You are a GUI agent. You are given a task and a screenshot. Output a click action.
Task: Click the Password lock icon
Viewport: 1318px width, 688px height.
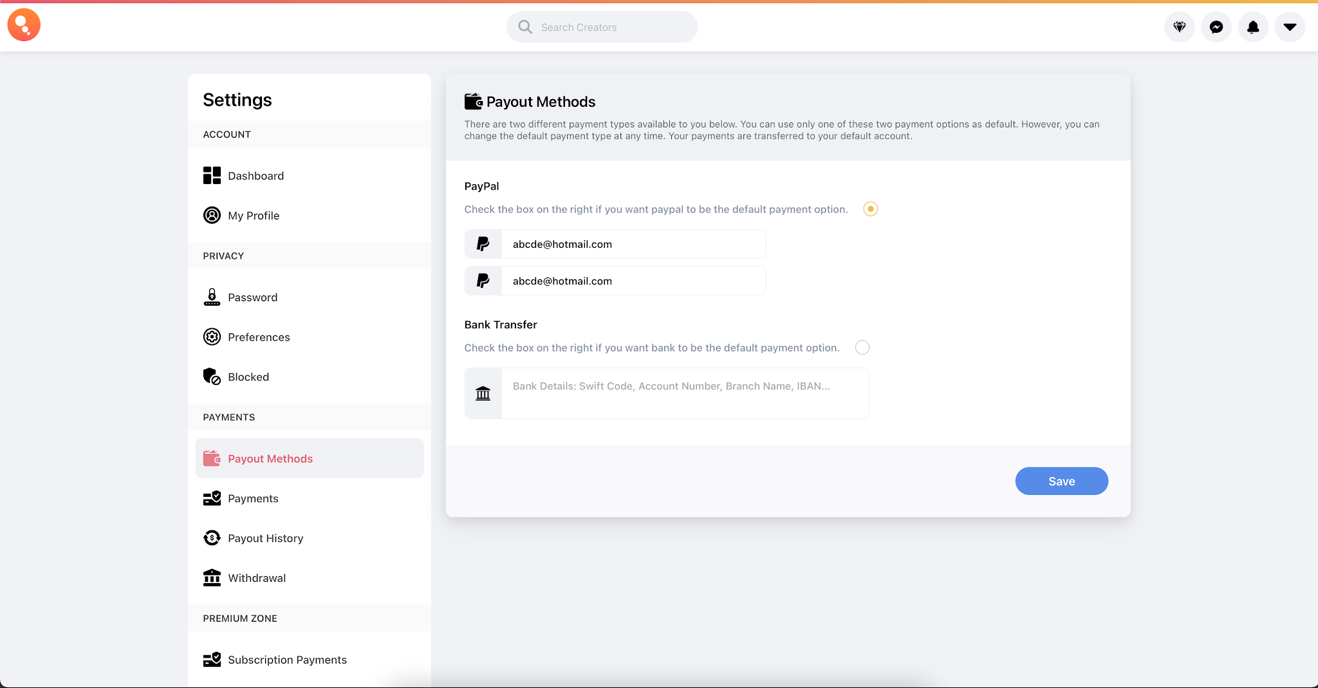212,297
